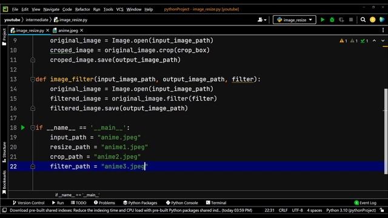The width and height of the screenshot is (388, 218).
Task: Open the Run menu
Action: pyautogui.click(x=96, y=10)
